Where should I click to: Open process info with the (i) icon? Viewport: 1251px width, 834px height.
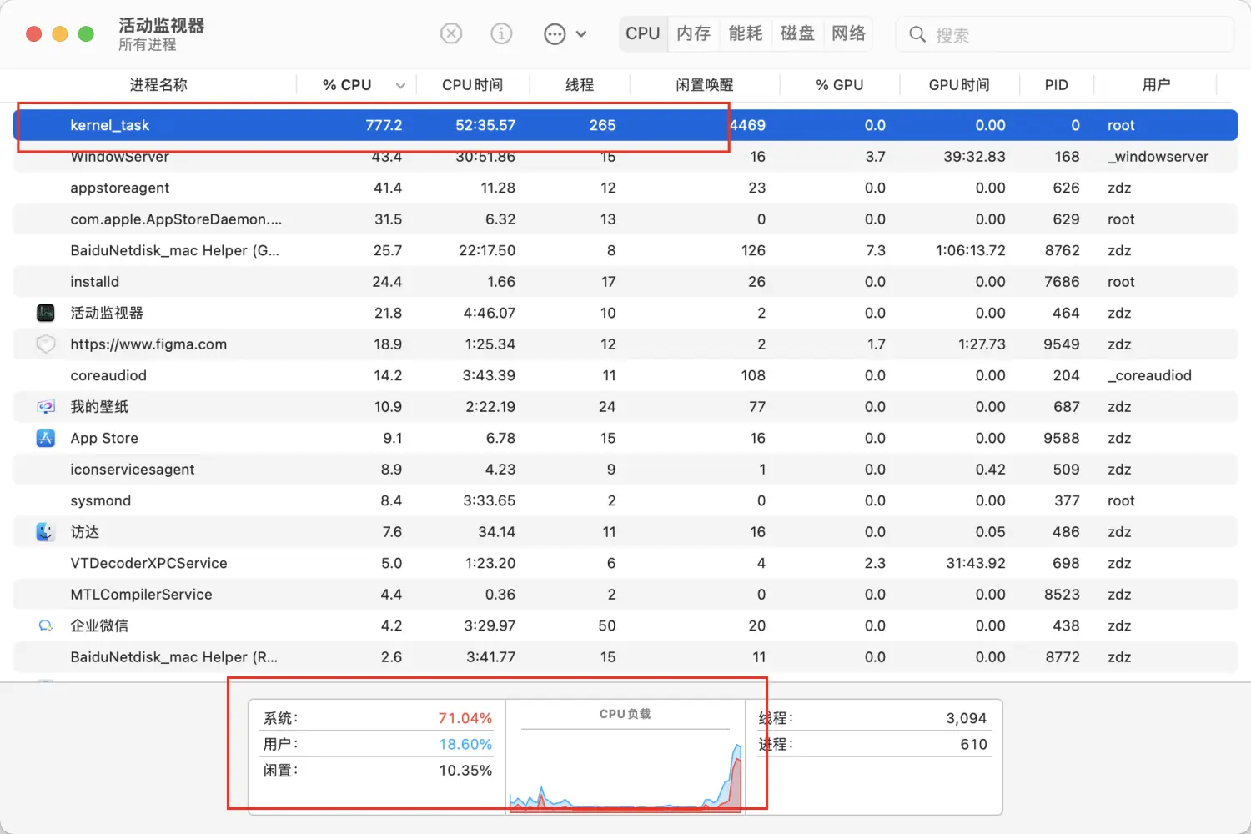(501, 33)
